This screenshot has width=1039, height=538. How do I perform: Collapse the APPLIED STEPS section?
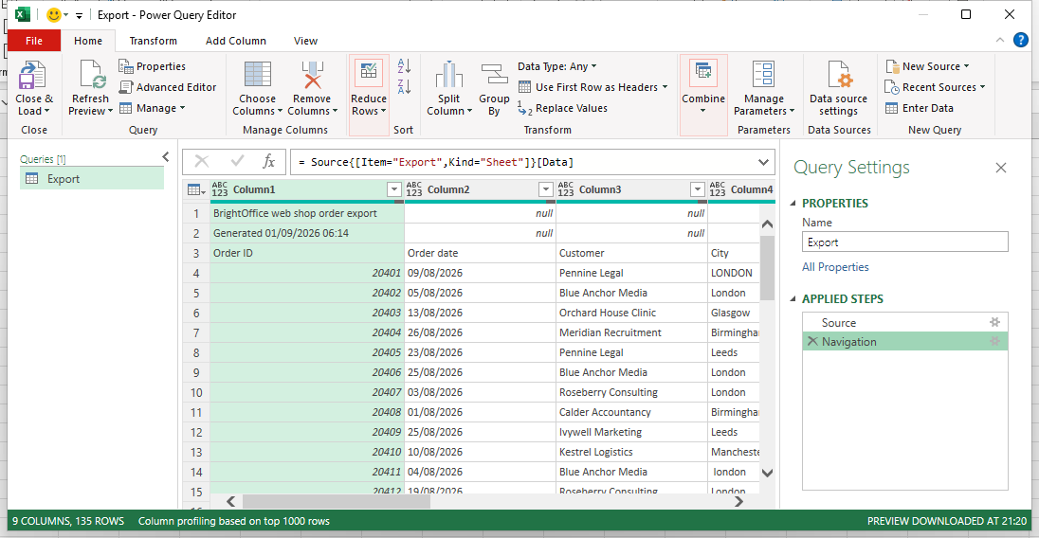pyautogui.click(x=793, y=299)
